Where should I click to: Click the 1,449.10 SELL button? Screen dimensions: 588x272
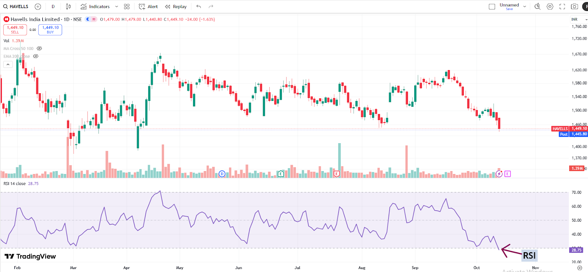coord(15,30)
